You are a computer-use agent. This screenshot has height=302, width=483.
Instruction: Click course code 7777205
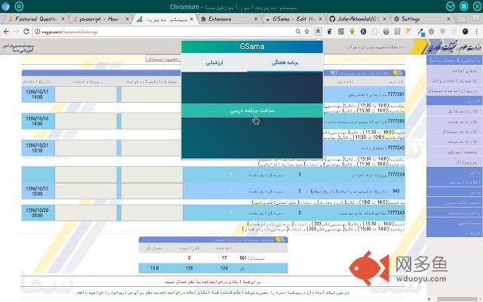pyautogui.click(x=395, y=121)
